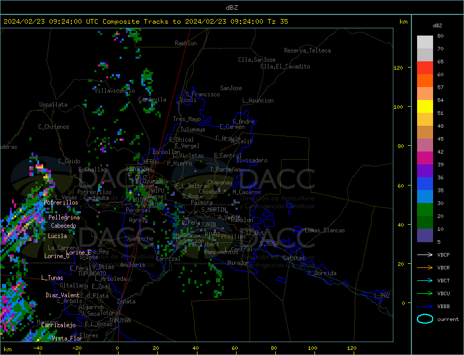Screen dimensions: 464x355
Task: Select the purple swatch between 39 and 36
Action: tap(425, 171)
